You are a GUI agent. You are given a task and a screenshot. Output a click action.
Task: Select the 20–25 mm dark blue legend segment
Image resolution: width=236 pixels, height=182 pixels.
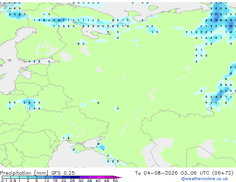click(x=67, y=177)
